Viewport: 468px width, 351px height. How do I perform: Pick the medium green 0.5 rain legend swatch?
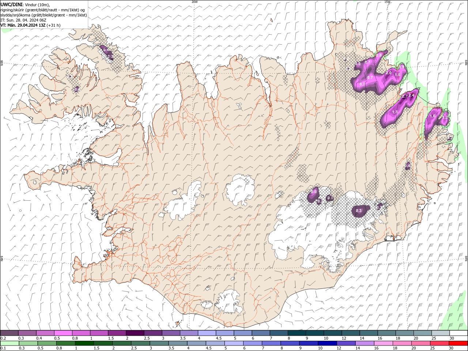coord(47,343)
